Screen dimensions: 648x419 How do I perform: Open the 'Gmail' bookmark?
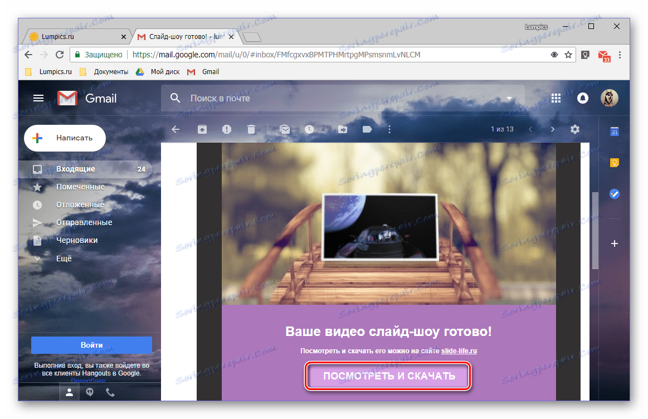point(203,71)
